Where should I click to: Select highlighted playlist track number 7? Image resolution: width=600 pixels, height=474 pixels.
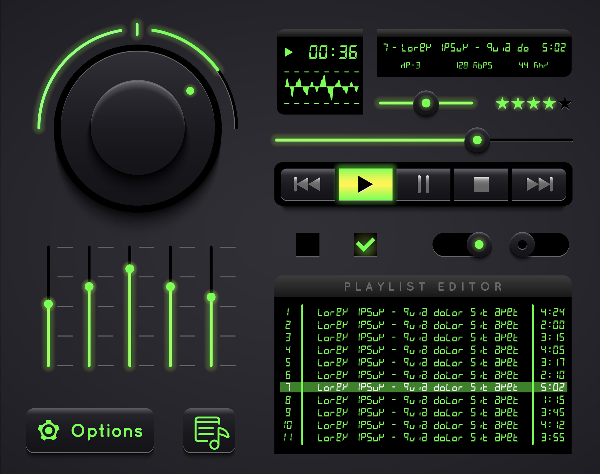point(424,387)
